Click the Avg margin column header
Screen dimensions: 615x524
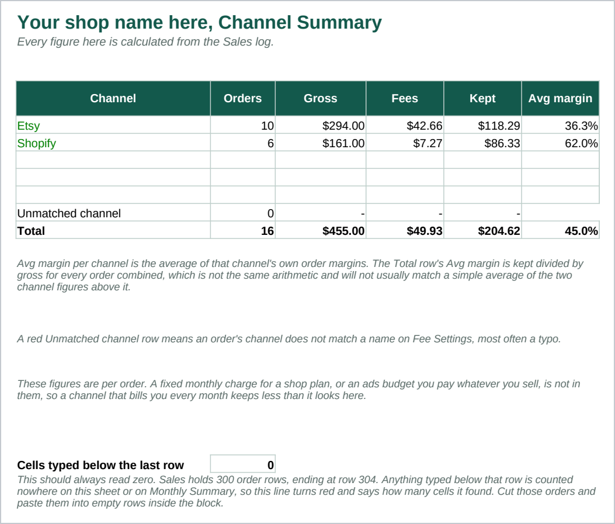(x=560, y=99)
